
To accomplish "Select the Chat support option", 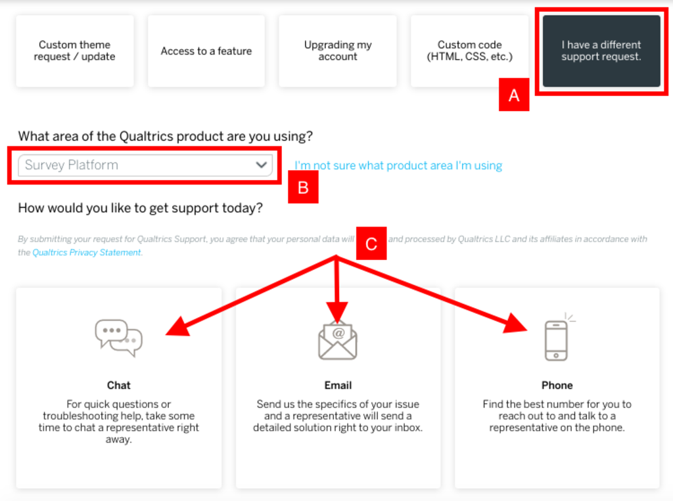I will (x=119, y=387).
